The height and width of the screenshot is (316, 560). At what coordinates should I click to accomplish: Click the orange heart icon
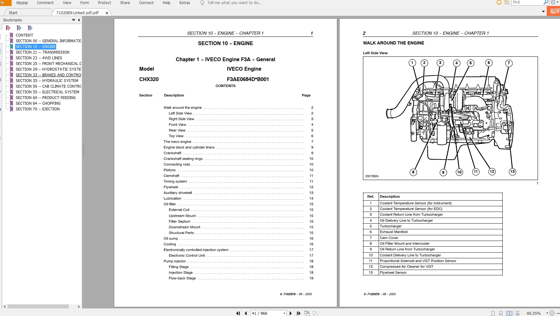point(499,2)
